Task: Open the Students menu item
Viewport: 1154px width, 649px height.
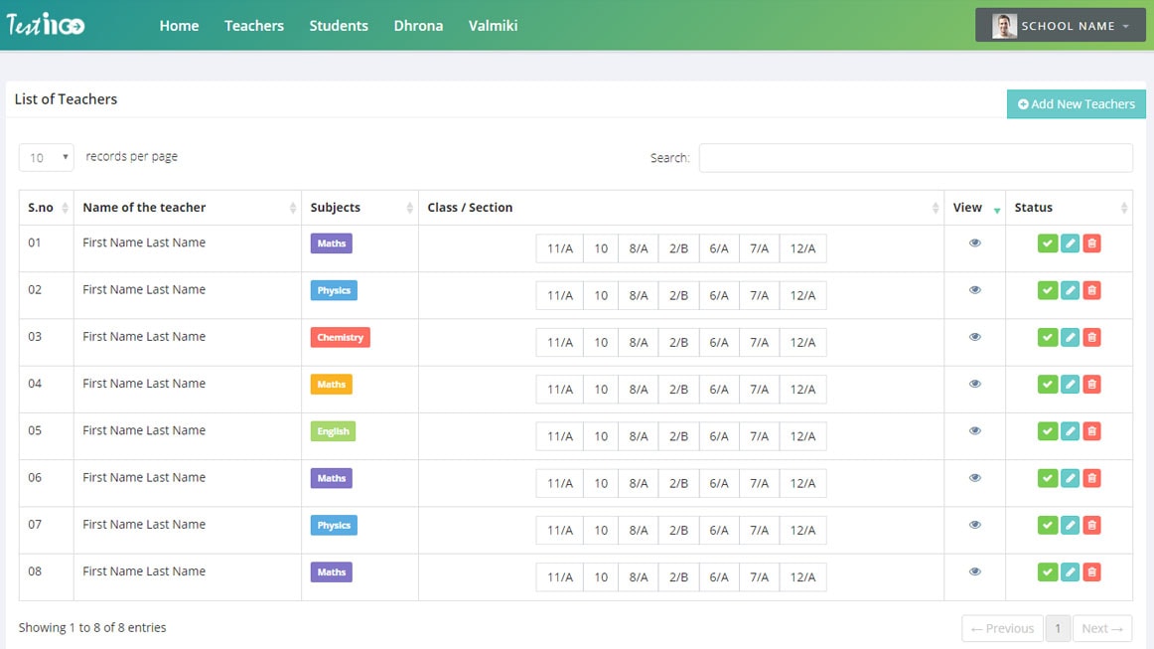Action: [339, 26]
